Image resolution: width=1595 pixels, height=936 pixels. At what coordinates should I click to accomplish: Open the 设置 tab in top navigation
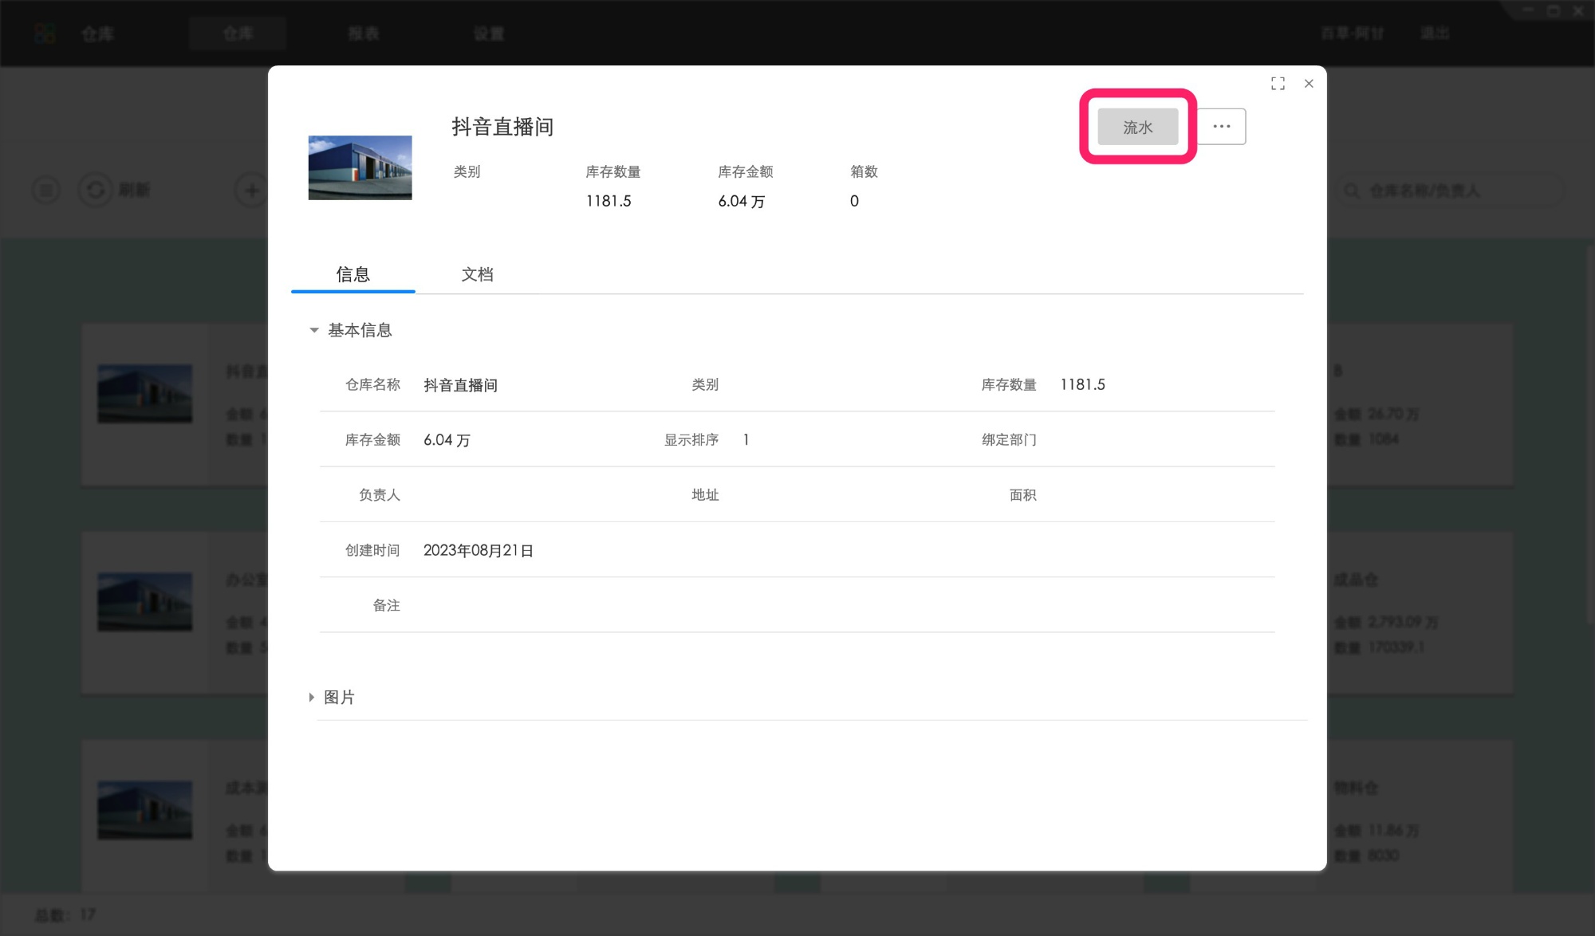[489, 33]
